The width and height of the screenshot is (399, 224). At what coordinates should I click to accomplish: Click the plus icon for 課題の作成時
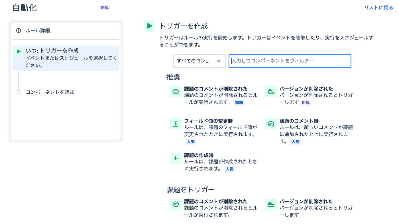(x=176, y=158)
